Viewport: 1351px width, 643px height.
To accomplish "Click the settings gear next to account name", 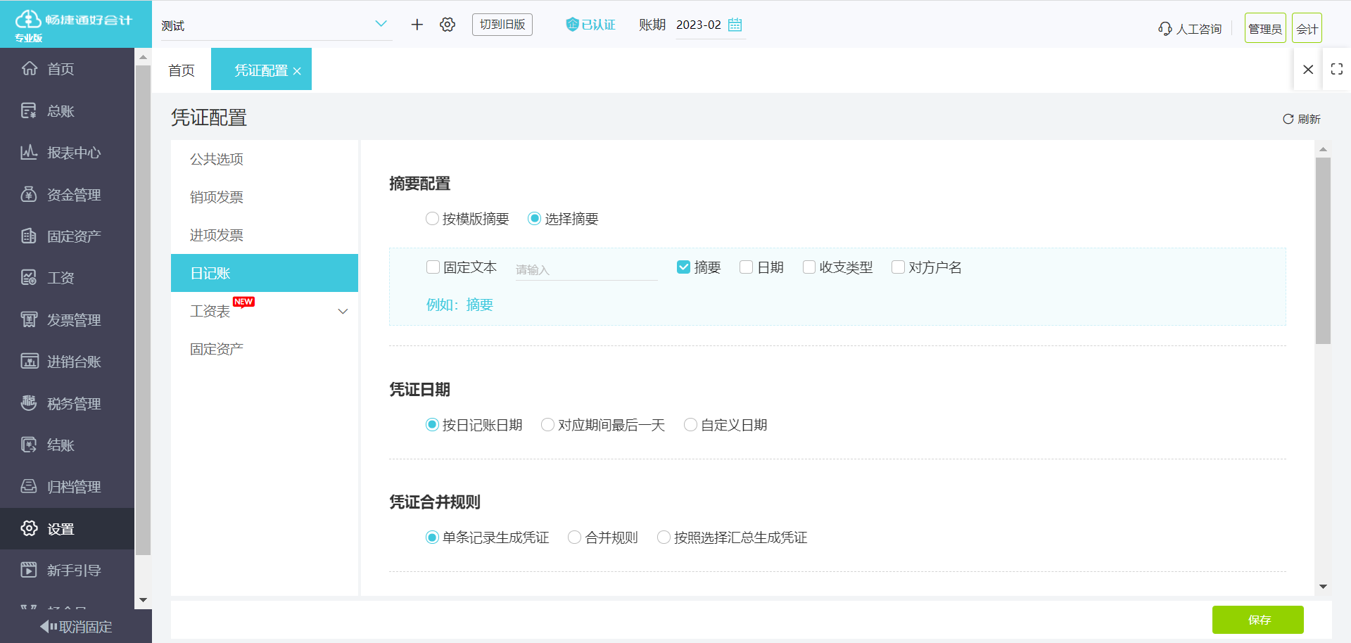I will (447, 24).
